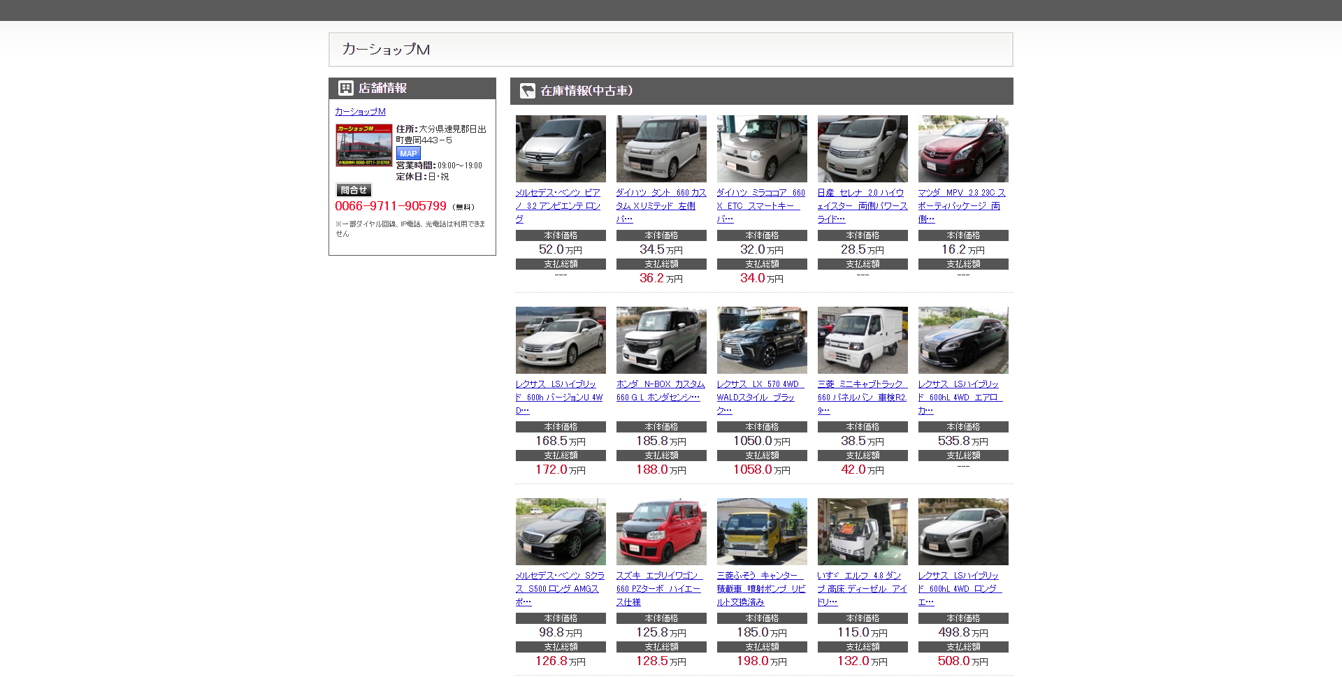Click the 508.0万円 total price

963,661
